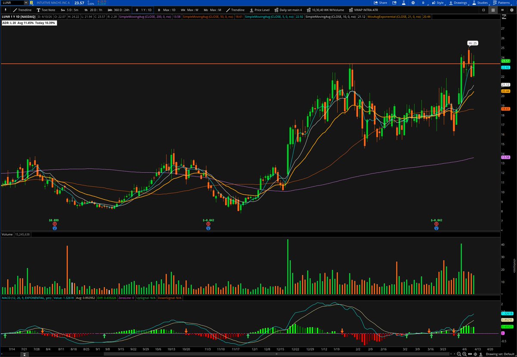Image resolution: width=517 pixels, height=357 pixels.
Task: Click the INTUITIVE MACHS INC A company name
Action: click(x=53, y=3)
